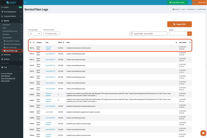Click to Schedule Call link

point(8,79)
